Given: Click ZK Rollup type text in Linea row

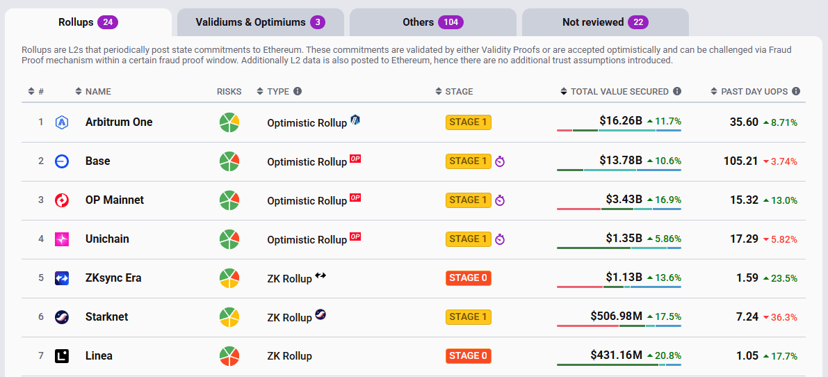Looking at the screenshot, I should click(289, 356).
